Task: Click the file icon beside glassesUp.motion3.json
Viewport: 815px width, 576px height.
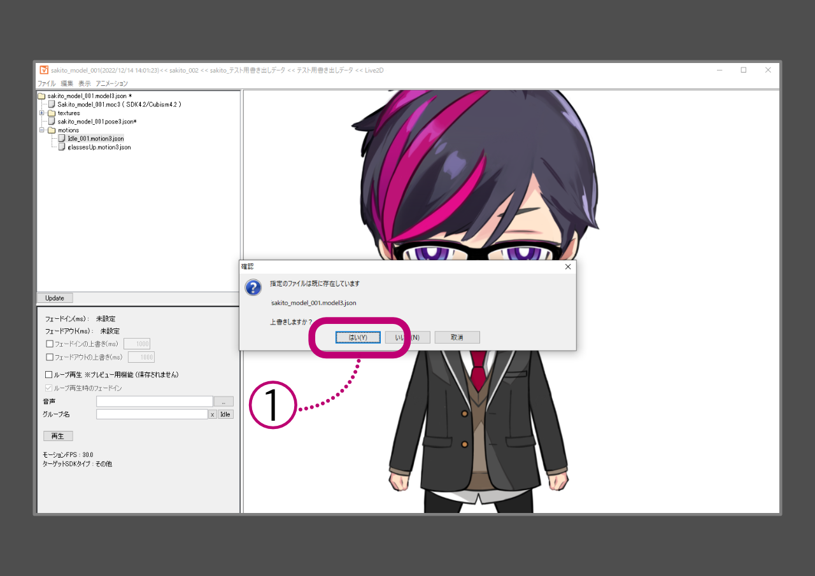Action: click(62, 147)
